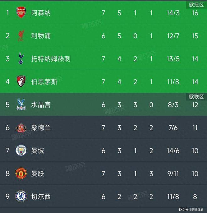Image resolution: width=207 pixels, height=213 pixels.
Task: Select the 水晶宫 team name
Action: (x=41, y=105)
